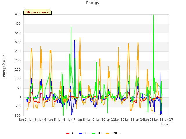Click the Energy chart title

click(x=92, y=3)
